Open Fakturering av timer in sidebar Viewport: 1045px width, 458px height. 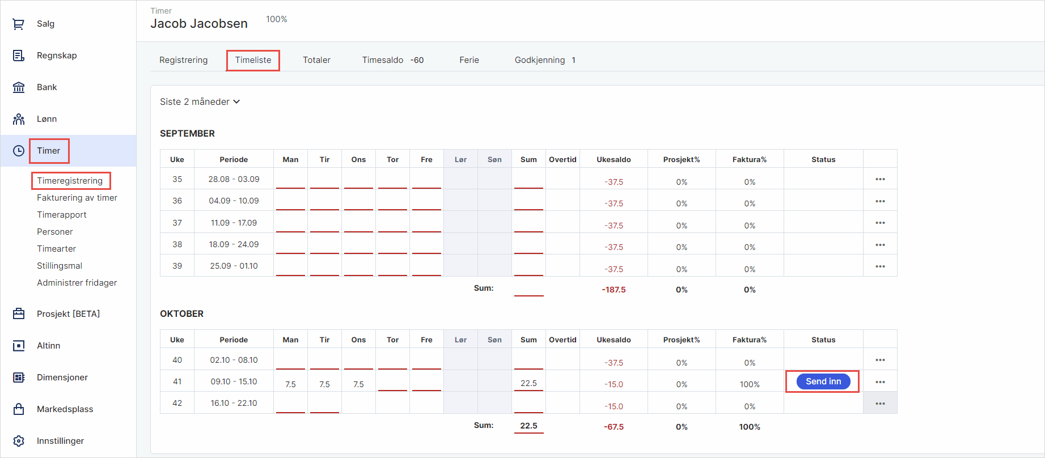77,198
